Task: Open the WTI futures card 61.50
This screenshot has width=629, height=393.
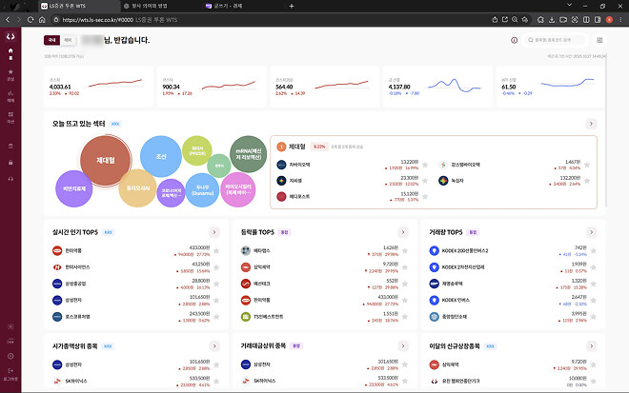Action: (551, 87)
